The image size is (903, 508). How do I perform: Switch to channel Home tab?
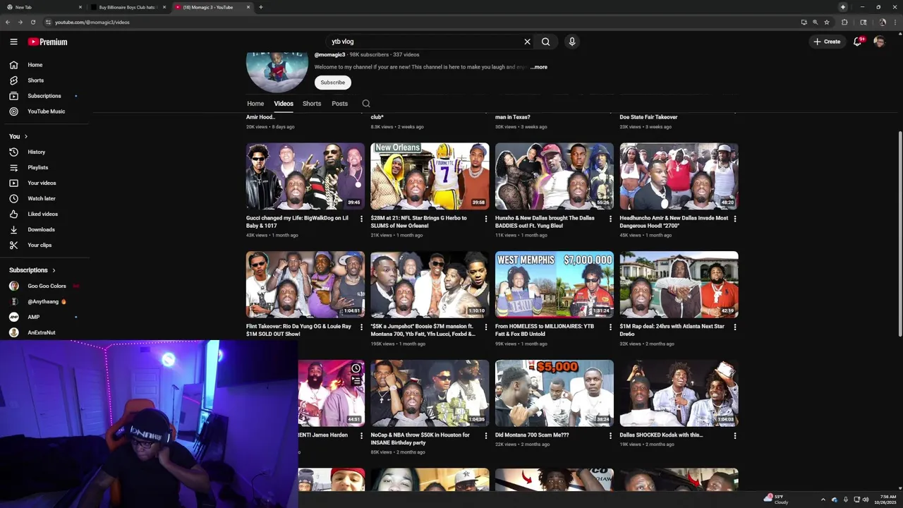coord(255,104)
